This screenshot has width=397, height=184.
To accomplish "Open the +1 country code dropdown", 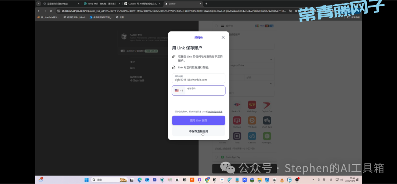I will click(179, 90).
